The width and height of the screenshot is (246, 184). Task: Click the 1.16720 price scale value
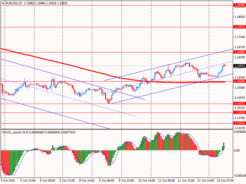(240, 47)
